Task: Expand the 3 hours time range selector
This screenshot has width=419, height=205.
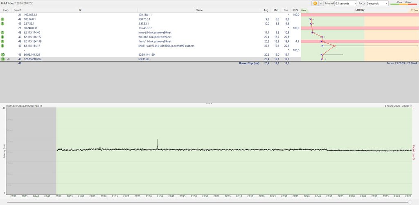Action: click(x=411, y=106)
